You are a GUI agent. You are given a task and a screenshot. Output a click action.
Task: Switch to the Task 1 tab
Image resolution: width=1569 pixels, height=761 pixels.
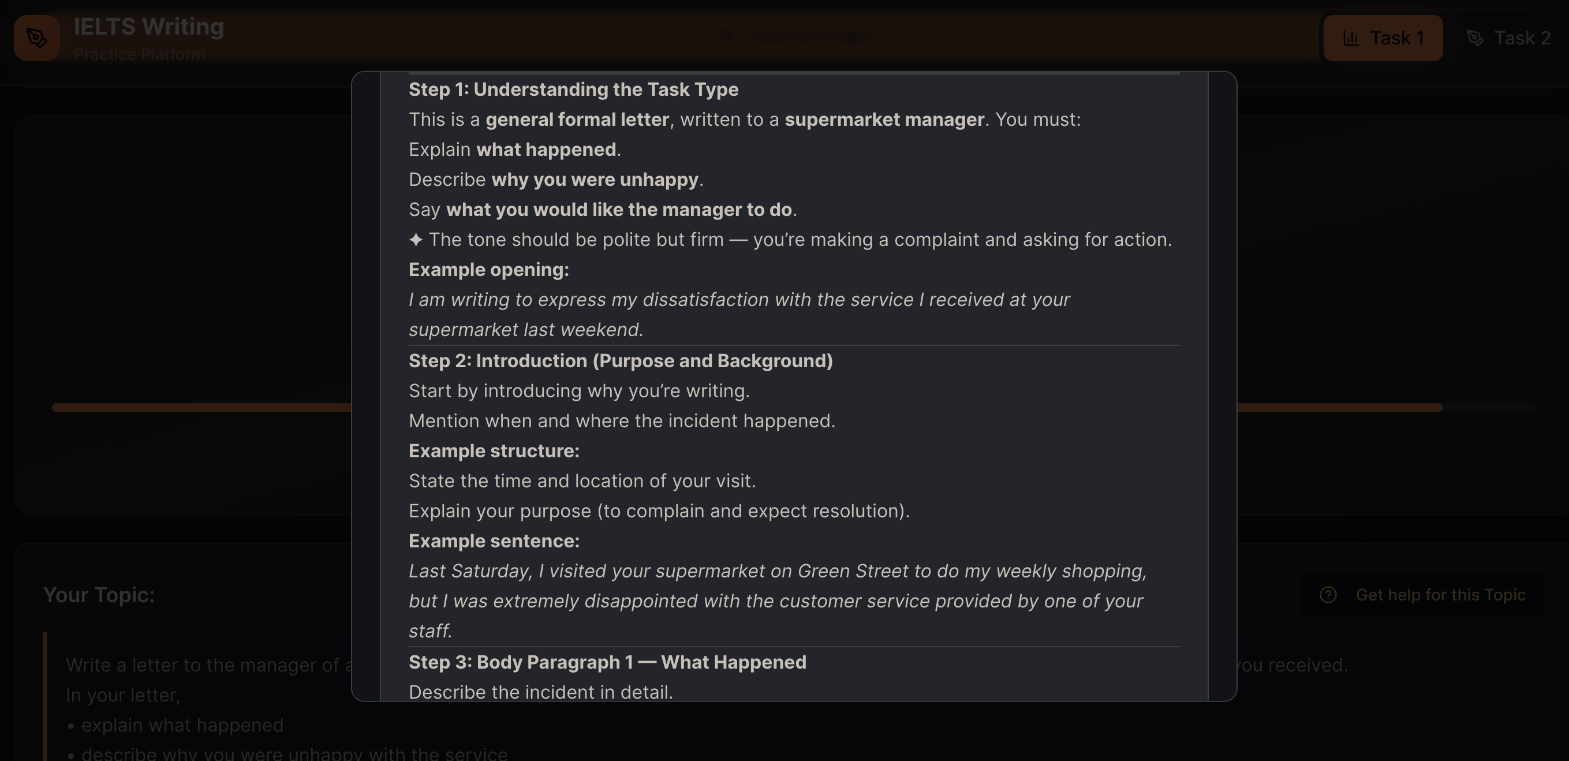click(1383, 38)
